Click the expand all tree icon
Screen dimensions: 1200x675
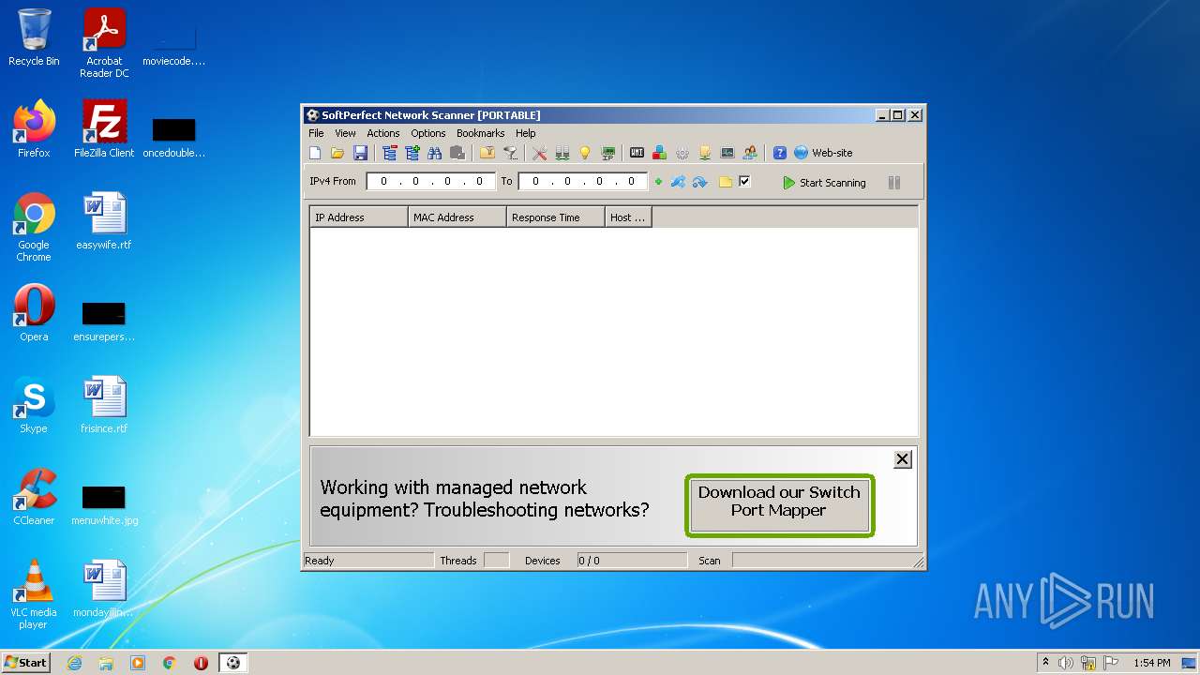(x=412, y=153)
